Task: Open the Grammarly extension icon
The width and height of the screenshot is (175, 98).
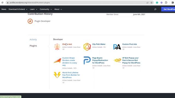Action: coord(157,2)
